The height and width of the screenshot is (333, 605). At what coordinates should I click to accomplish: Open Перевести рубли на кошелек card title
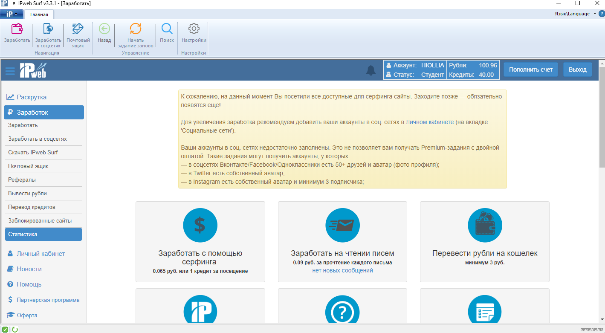[485, 253]
